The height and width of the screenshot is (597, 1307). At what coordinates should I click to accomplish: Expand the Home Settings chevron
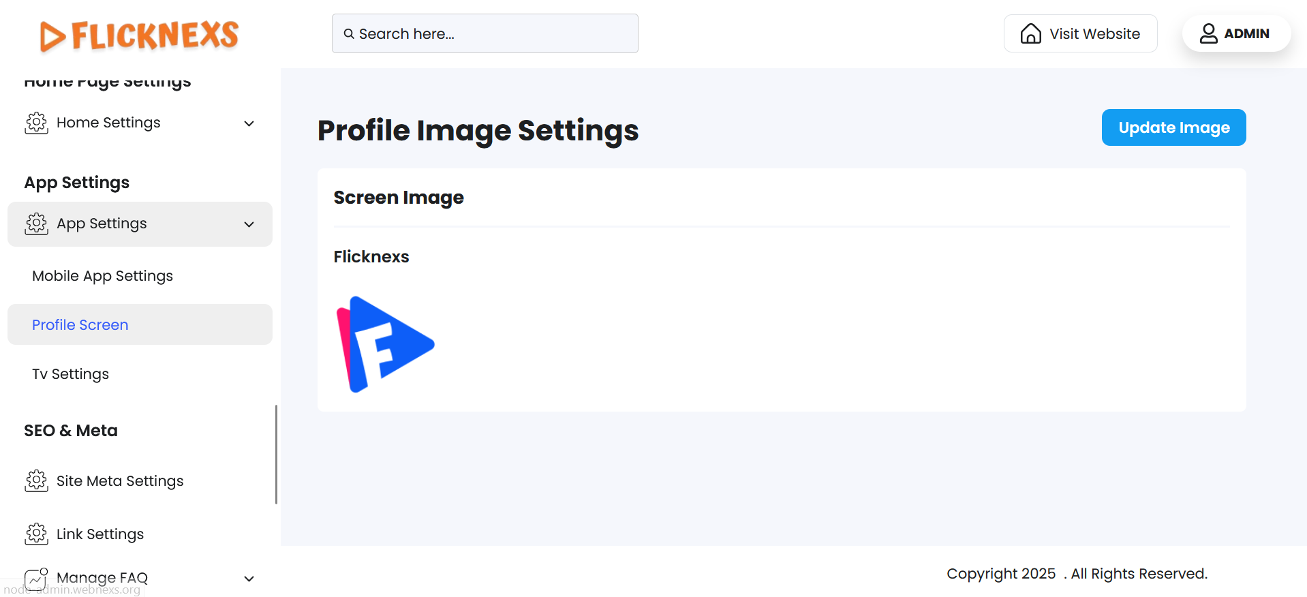click(249, 123)
